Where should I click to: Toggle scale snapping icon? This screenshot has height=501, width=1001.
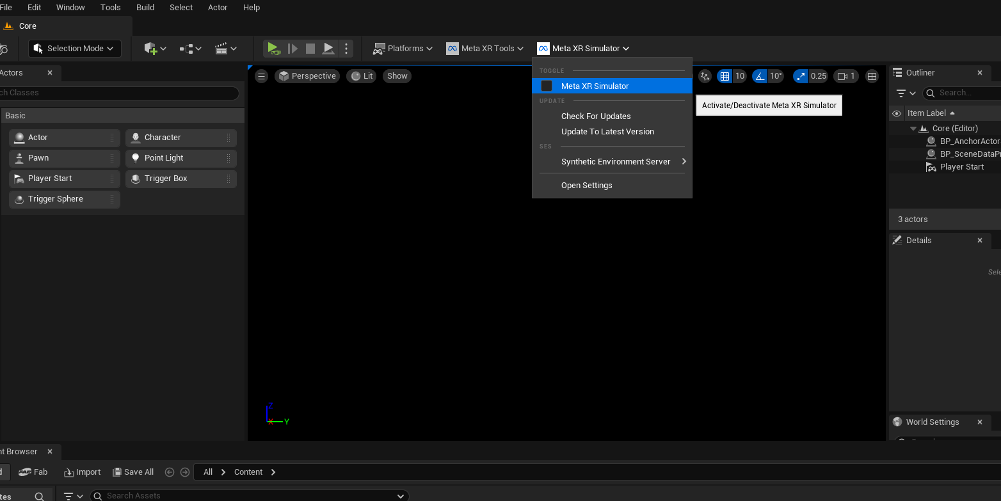801,76
